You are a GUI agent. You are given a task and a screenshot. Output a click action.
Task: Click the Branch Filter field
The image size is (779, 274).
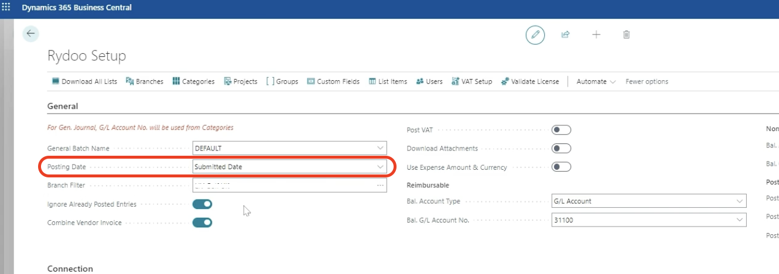coord(289,186)
